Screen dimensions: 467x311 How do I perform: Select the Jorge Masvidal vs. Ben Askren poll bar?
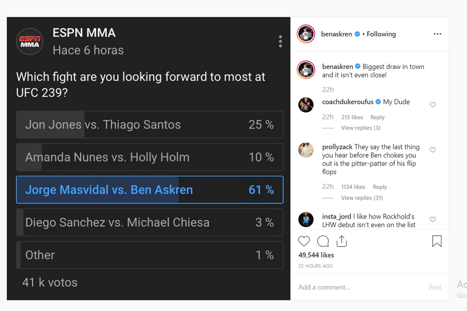(x=150, y=190)
